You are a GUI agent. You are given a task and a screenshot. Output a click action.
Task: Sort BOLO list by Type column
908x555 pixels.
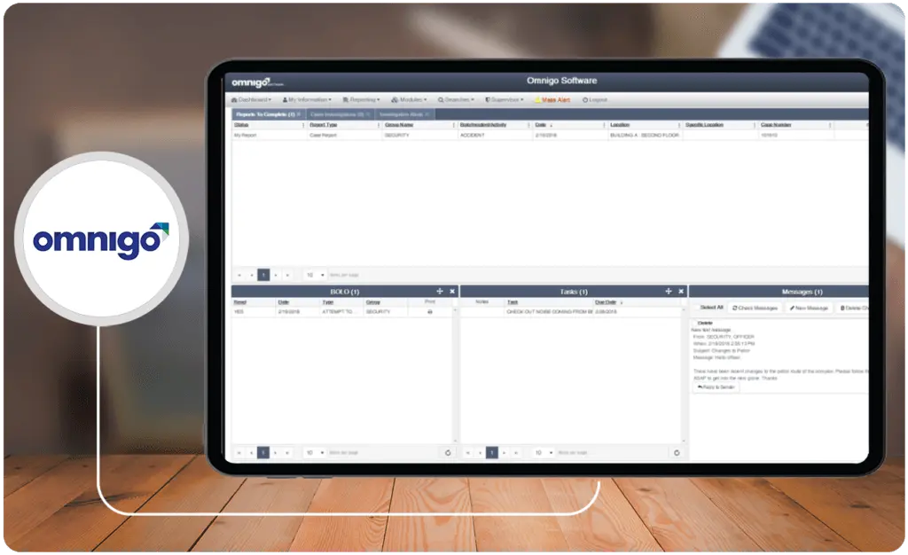[x=328, y=302]
